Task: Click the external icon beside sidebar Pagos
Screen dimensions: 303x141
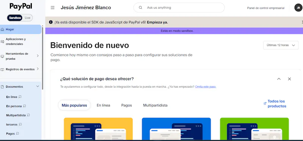Action: click(17, 133)
